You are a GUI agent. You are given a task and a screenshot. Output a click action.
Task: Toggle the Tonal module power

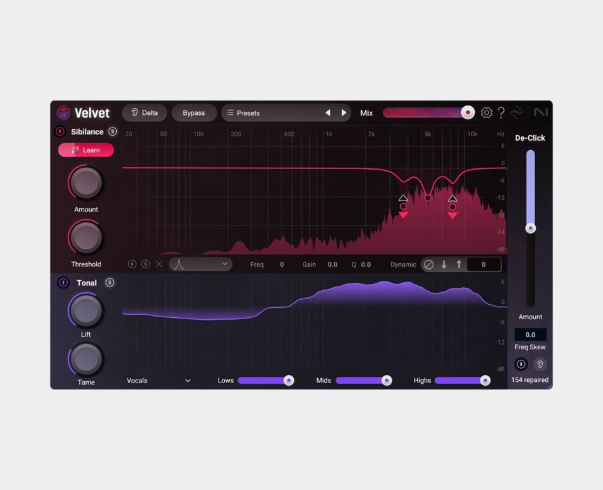point(63,283)
